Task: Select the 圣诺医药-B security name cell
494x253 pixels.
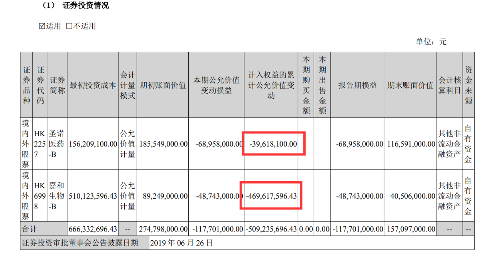Action: [x=57, y=144]
